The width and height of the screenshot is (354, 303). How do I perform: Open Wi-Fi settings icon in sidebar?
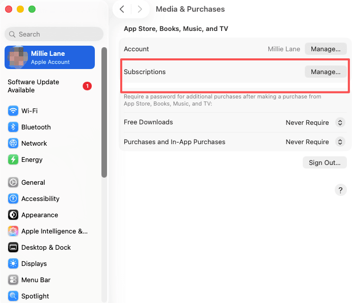point(13,111)
